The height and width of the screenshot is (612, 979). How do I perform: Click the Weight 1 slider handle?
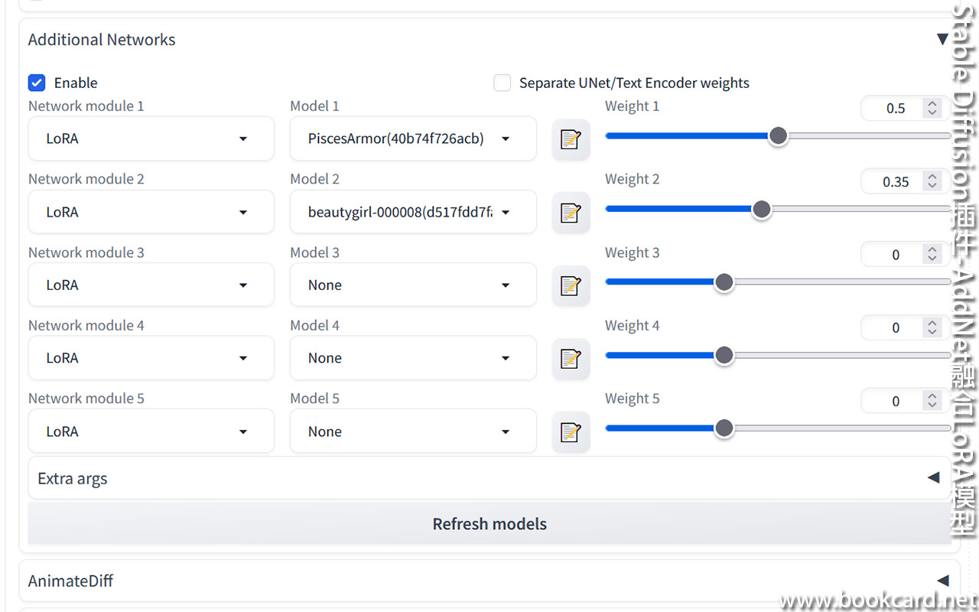point(778,136)
